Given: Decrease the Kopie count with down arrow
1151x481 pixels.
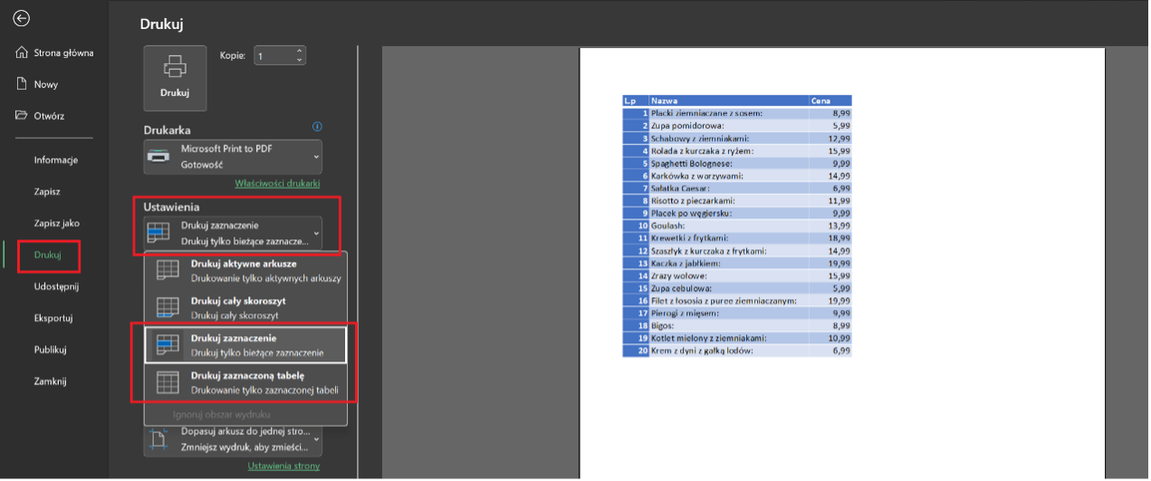Looking at the screenshot, I should tap(300, 61).
